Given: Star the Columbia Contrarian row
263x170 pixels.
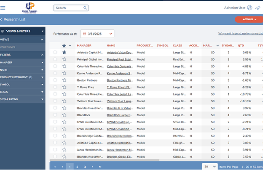Looking at the screenshot, I should [64, 66].
